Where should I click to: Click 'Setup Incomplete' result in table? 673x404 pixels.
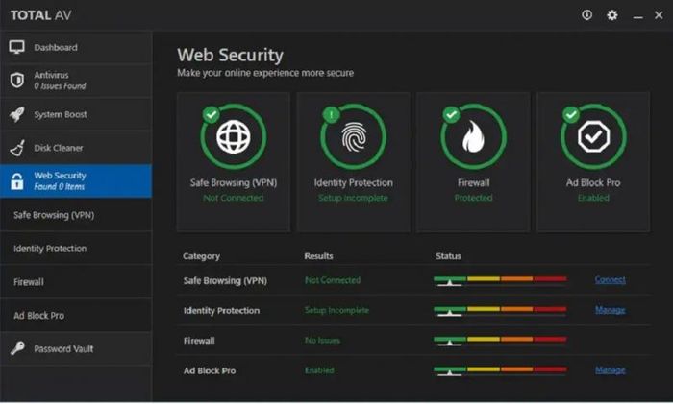coord(336,310)
